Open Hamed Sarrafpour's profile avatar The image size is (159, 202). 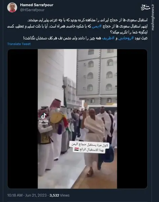[12, 7]
